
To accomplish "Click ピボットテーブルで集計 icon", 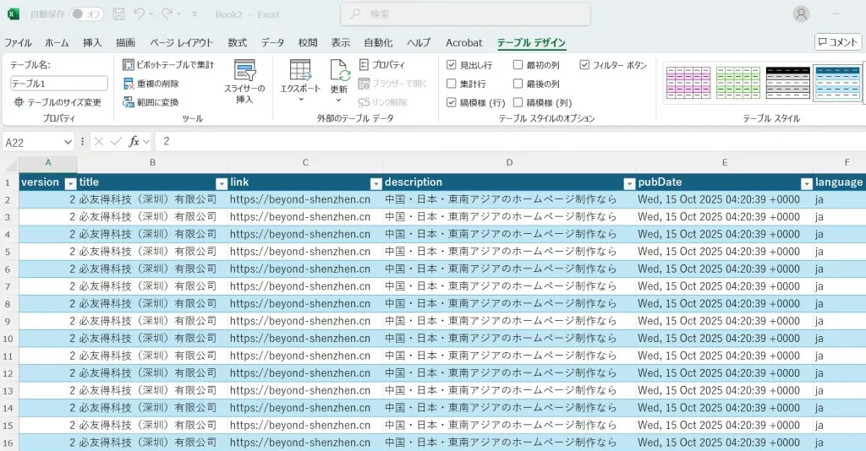I will [x=129, y=65].
